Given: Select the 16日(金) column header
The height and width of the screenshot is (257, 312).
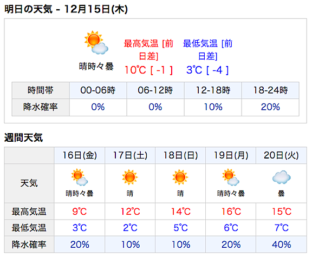Looking at the screenshot, I should [80, 155].
